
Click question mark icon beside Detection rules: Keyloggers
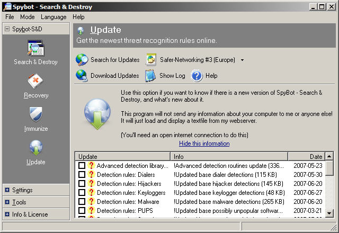(91, 192)
